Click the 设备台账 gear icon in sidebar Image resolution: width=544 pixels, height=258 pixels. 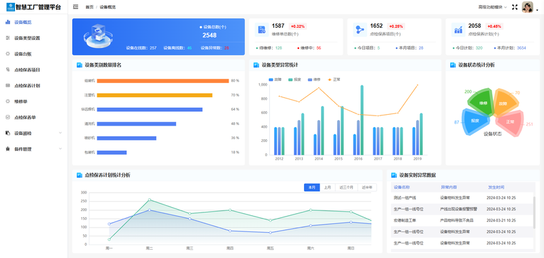tap(7, 54)
